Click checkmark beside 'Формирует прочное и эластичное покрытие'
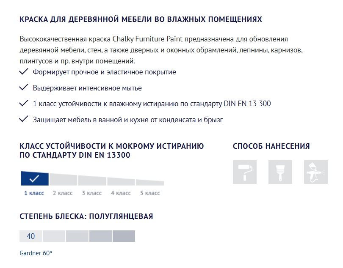The height and width of the screenshot is (268, 343). click(x=24, y=71)
